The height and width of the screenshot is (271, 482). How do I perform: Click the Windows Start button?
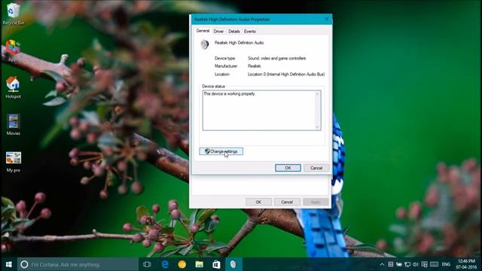tap(8, 264)
